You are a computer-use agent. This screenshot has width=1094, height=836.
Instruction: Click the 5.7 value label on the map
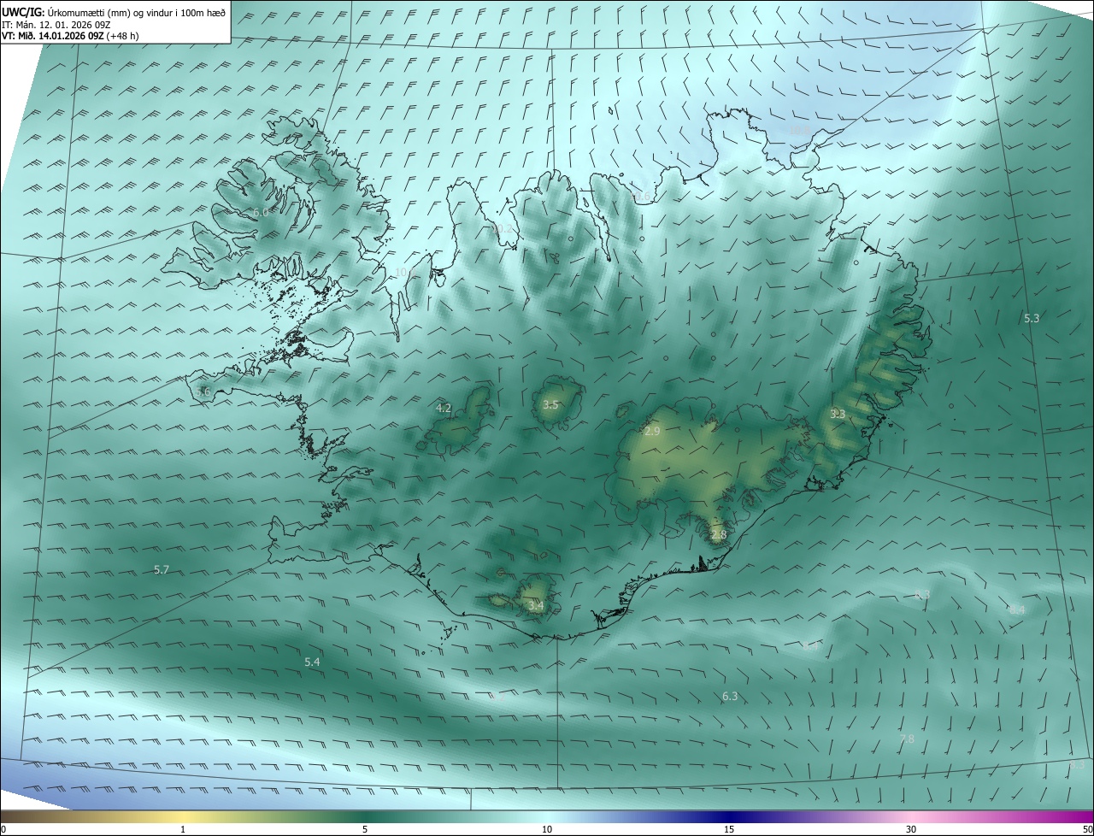[162, 569]
